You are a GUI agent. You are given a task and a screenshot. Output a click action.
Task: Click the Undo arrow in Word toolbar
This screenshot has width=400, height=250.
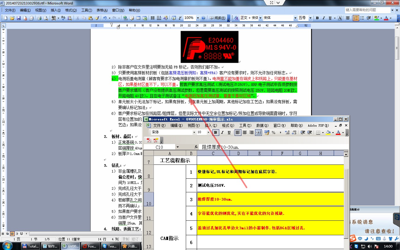pos(105,18)
